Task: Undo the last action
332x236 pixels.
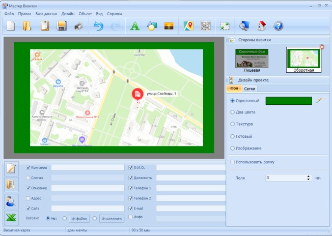Action: (x=98, y=26)
